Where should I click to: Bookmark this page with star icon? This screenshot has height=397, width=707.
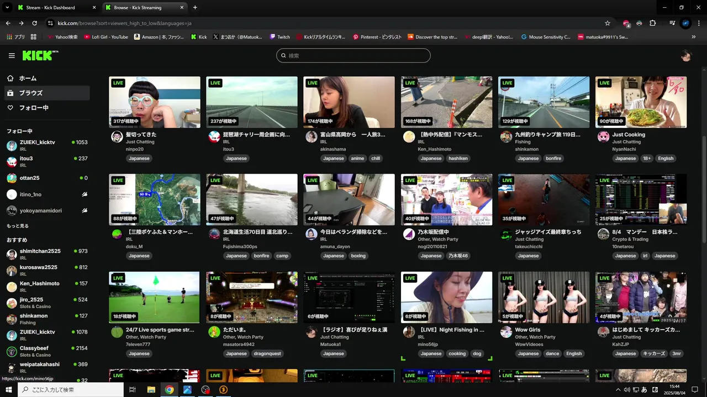(x=608, y=23)
